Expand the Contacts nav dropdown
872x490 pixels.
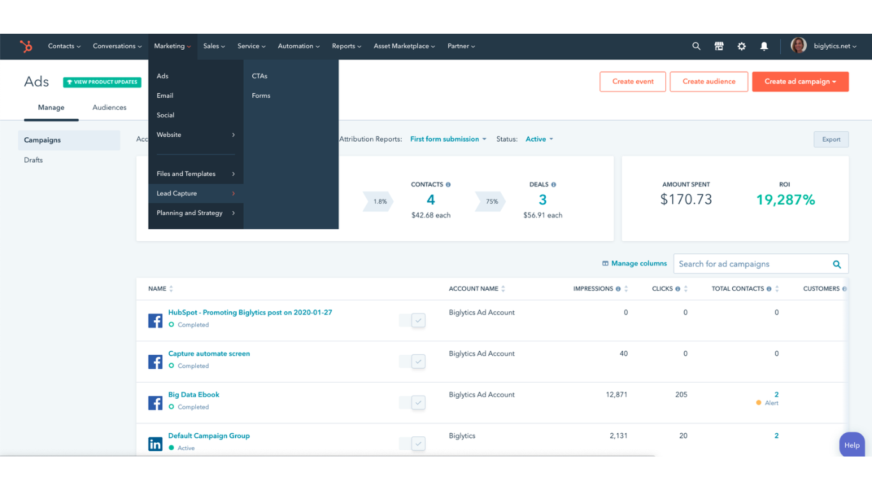[64, 46]
